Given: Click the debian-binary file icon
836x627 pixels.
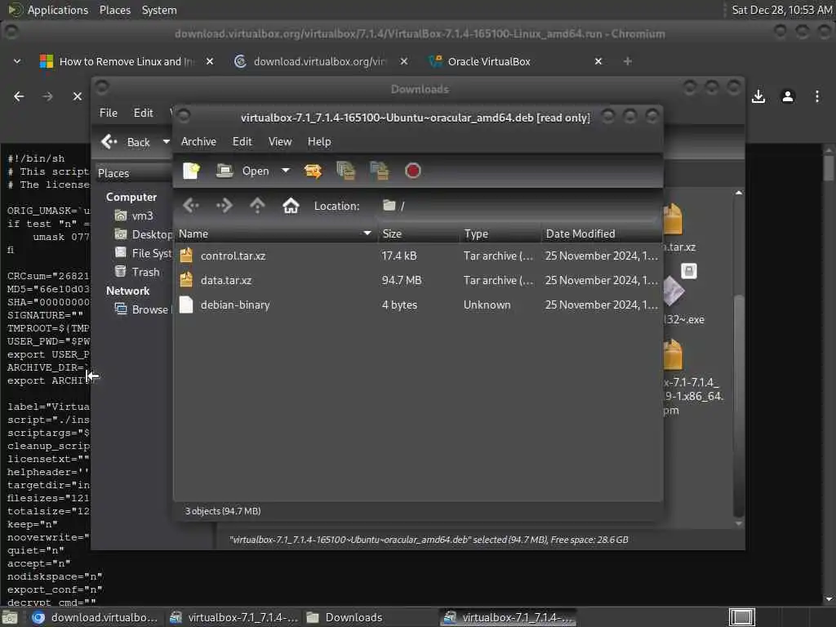Looking at the screenshot, I should click(186, 305).
